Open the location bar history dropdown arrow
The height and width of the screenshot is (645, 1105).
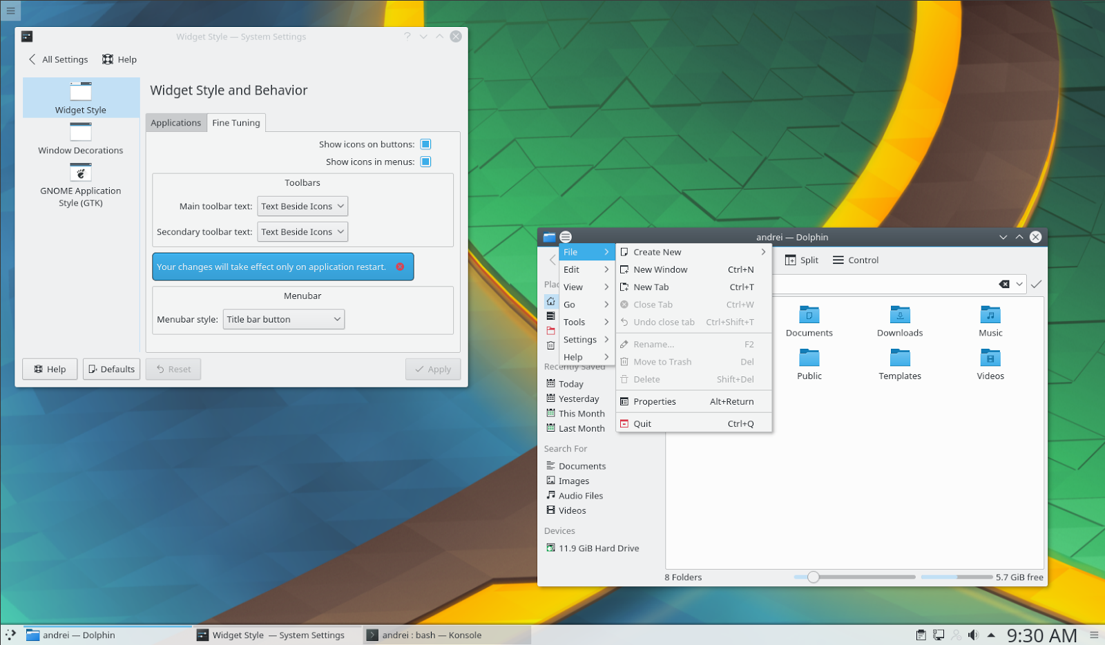pos(1019,284)
